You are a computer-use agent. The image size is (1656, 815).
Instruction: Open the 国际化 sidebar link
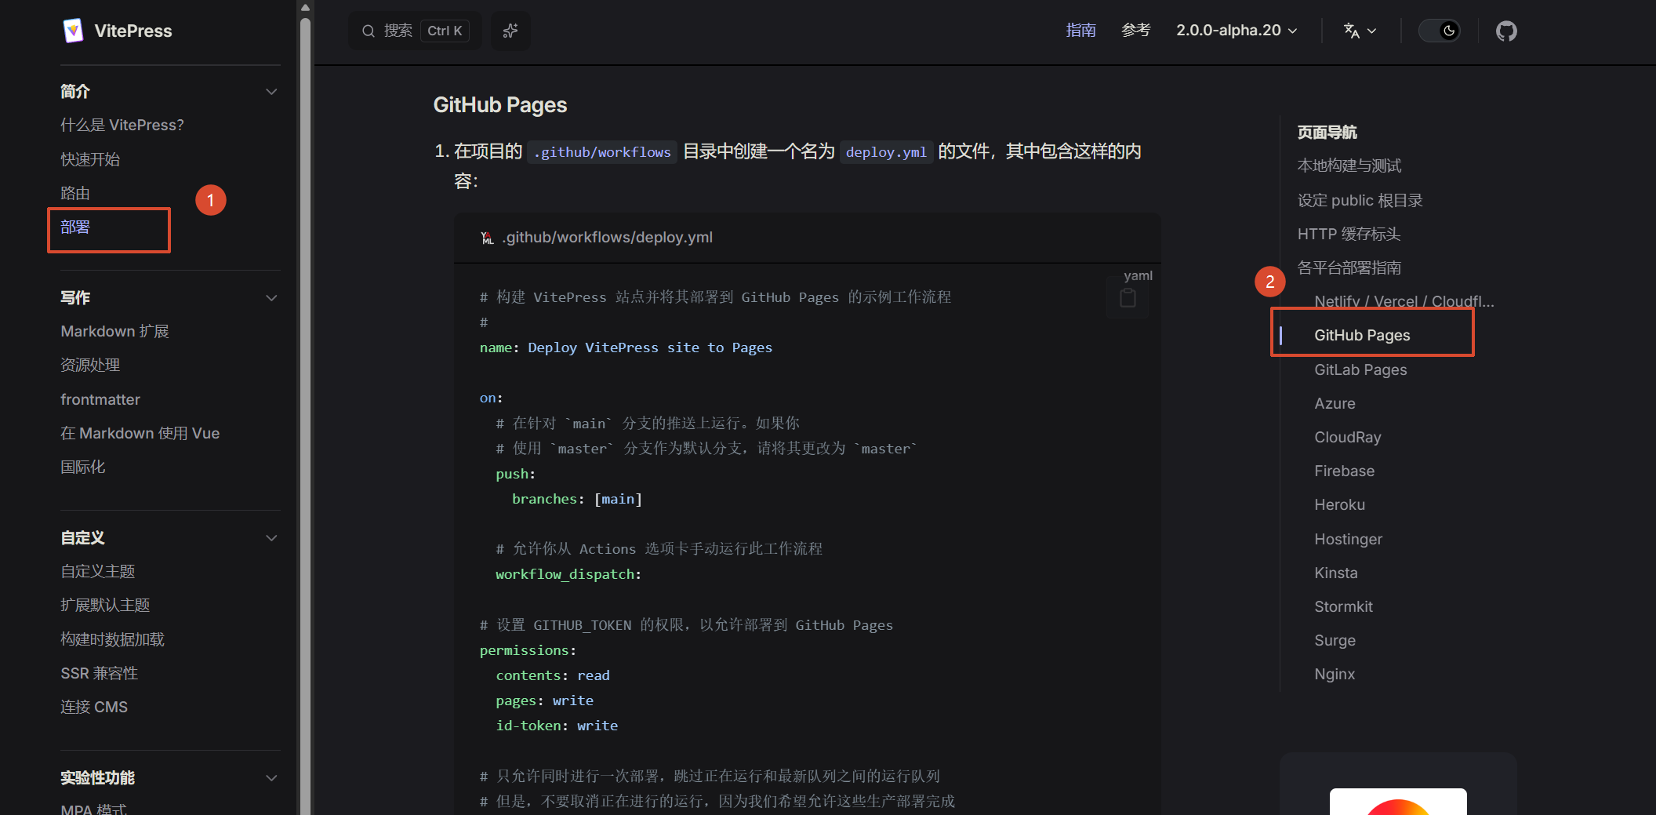pos(83,468)
